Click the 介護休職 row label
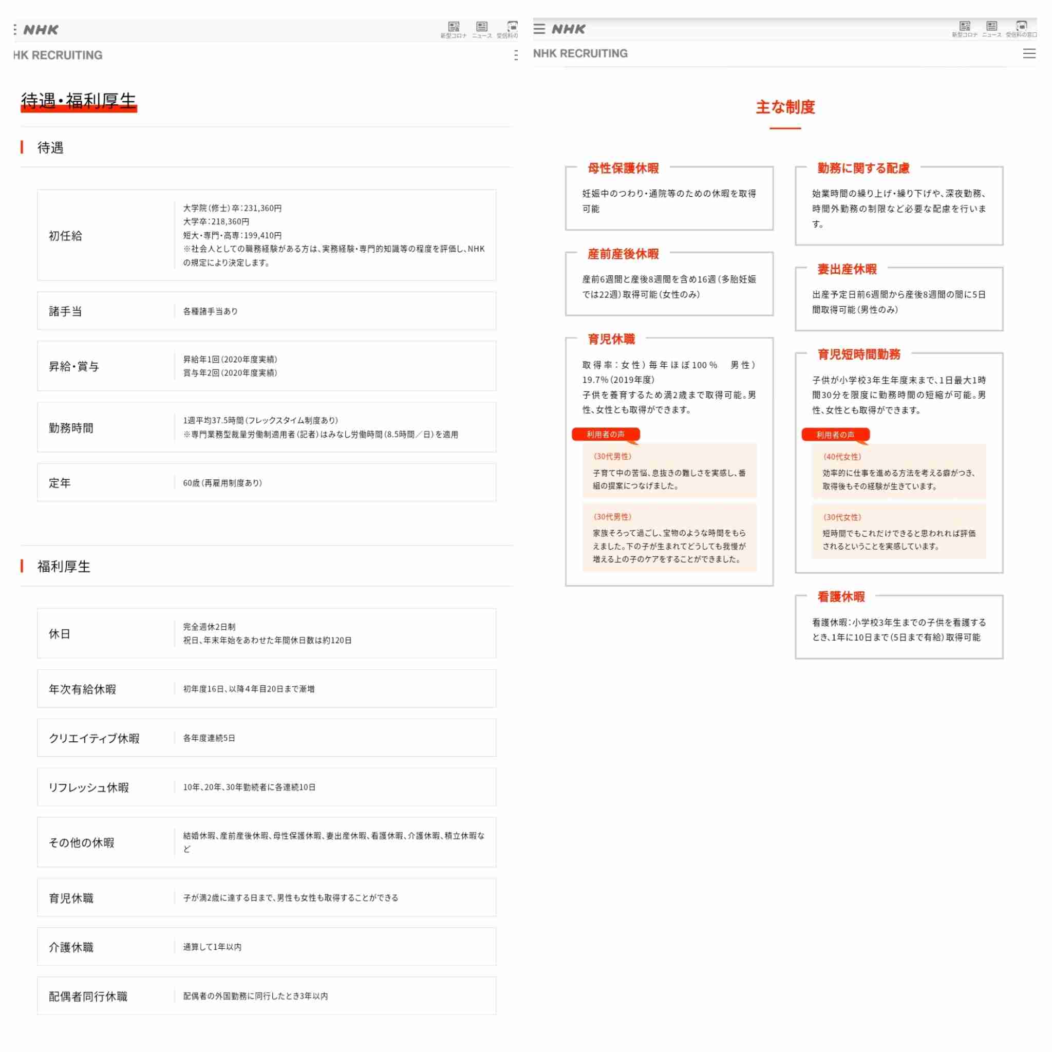 (71, 947)
